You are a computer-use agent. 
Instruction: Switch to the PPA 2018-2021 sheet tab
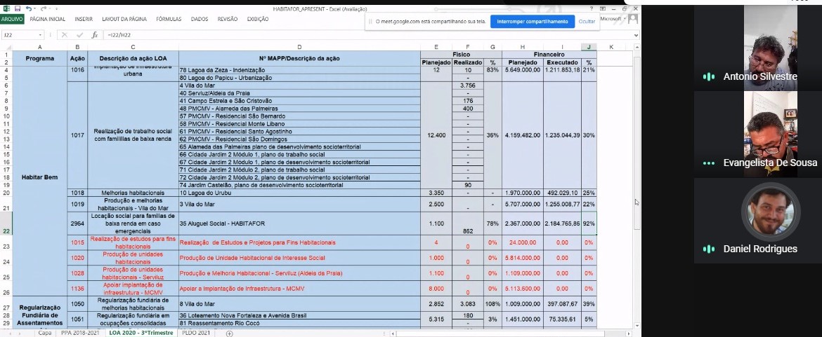pos(80,333)
